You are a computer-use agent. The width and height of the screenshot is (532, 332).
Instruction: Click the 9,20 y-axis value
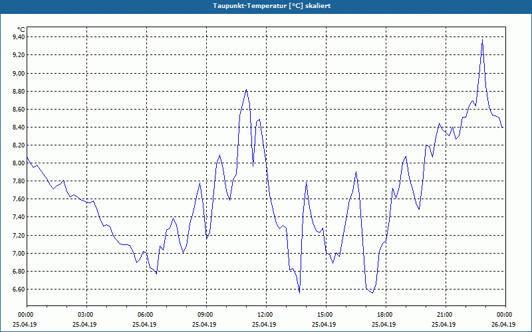(x=19, y=55)
